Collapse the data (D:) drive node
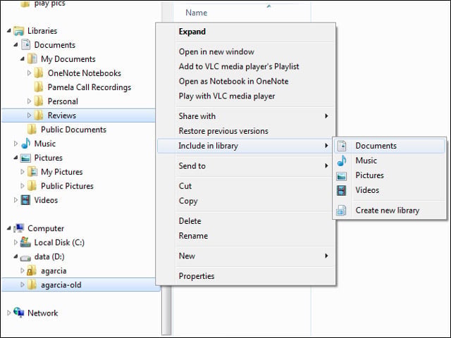451x338 pixels. (16, 256)
